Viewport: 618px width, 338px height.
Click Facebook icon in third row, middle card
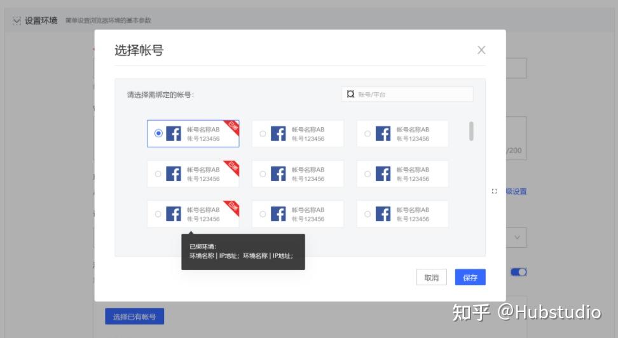click(278, 214)
